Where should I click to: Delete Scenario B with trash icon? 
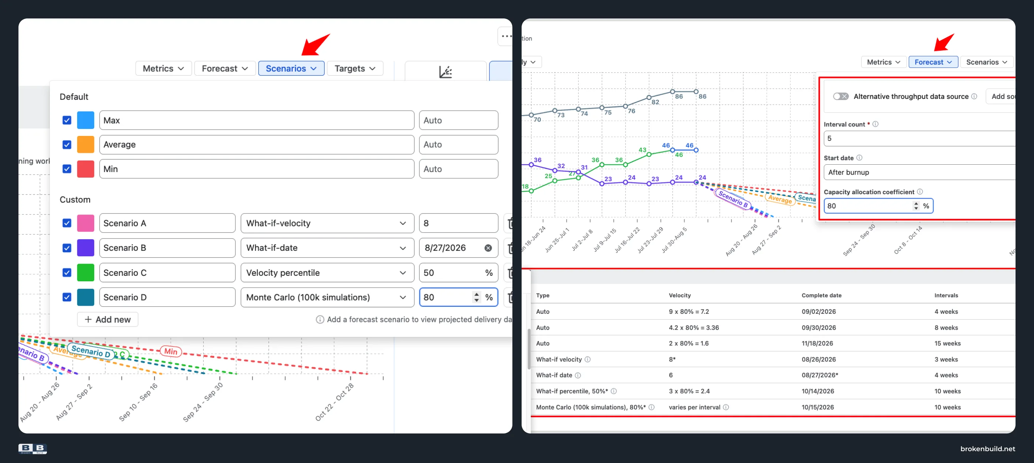coord(510,248)
